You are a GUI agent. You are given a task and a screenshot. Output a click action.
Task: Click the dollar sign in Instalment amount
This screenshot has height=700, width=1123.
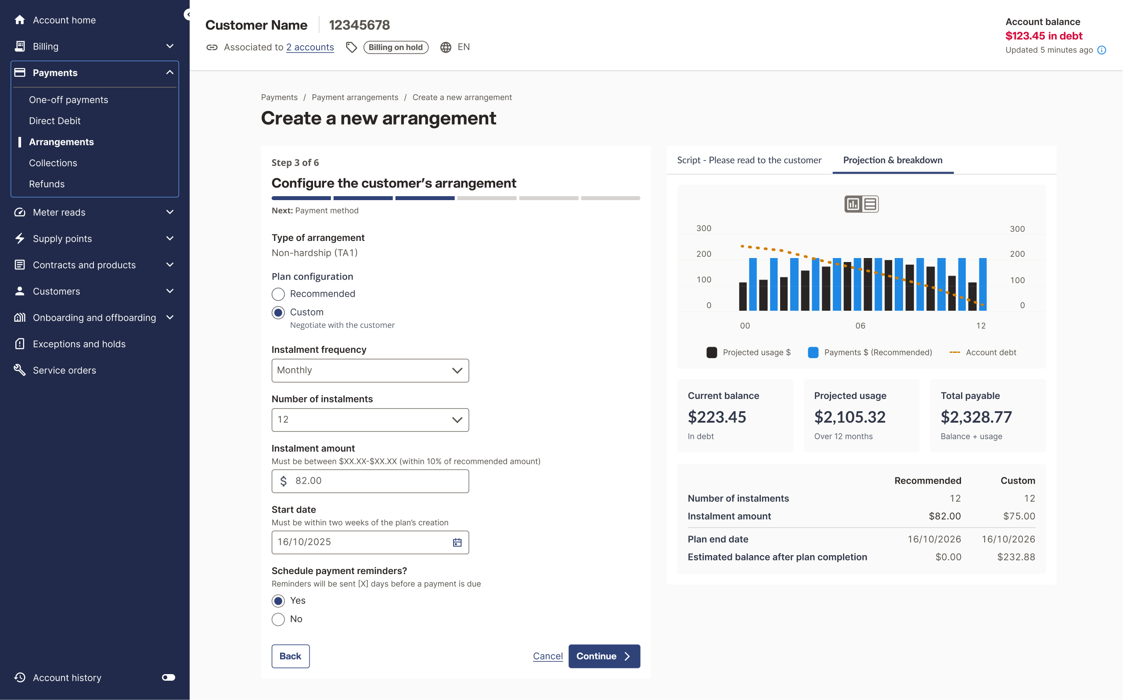tap(284, 481)
